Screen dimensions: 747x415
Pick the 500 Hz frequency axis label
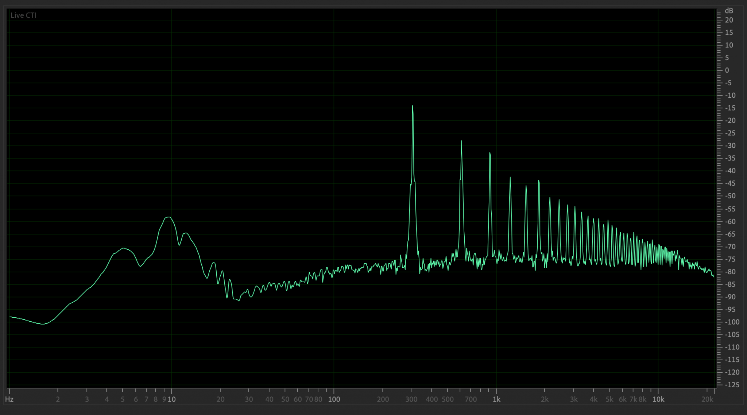448,399
